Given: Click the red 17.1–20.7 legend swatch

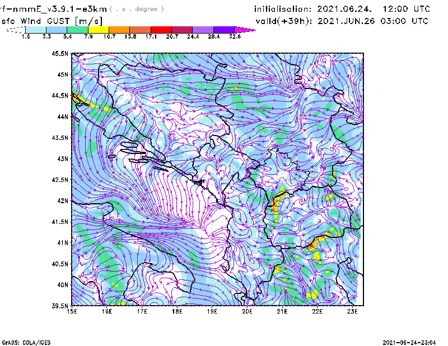Looking at the screenshot, I should [x=161, y=30].
